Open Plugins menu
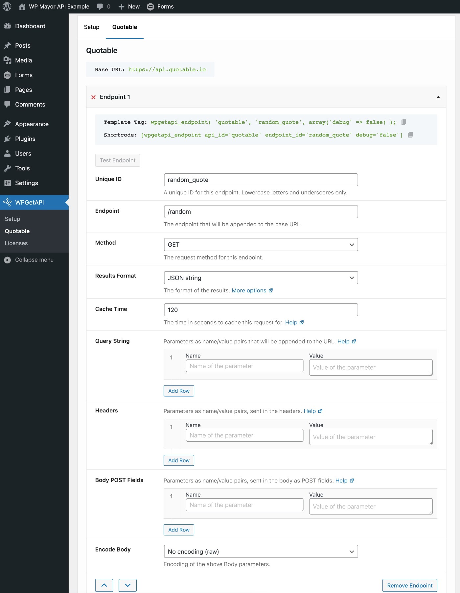 (x=34, y=139)
